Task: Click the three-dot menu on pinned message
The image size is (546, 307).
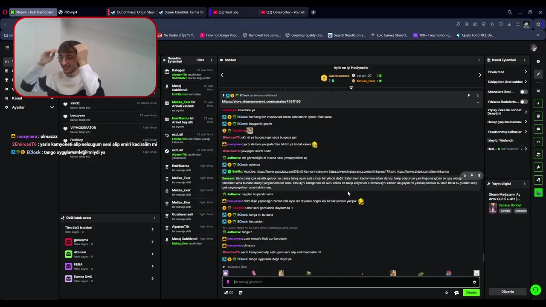Action: pos(478,96)
